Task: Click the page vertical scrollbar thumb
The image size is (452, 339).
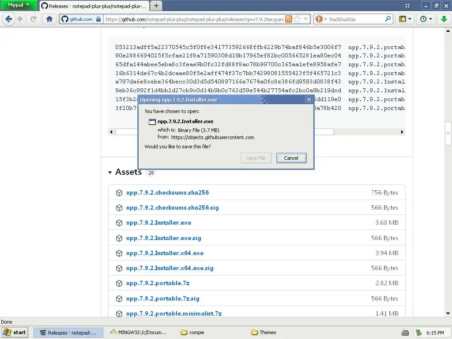Action: (448, 133)
